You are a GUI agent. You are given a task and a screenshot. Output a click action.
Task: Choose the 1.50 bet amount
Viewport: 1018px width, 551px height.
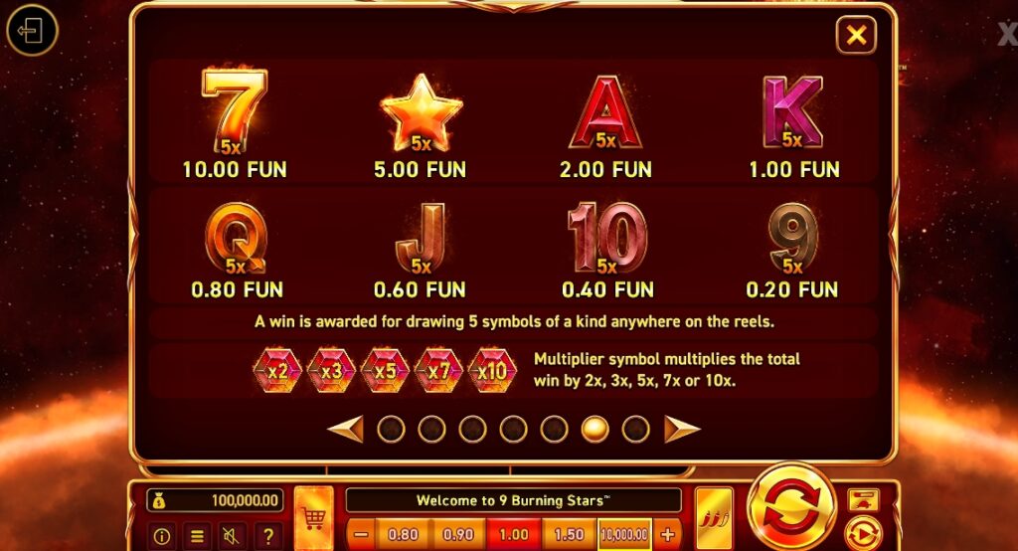point(570,535)
